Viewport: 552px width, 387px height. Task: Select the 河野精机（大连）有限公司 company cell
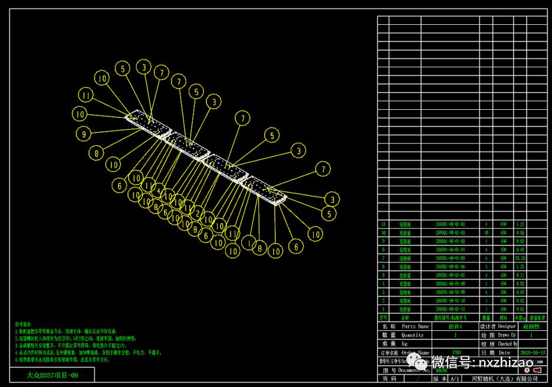tap(505, 378)
